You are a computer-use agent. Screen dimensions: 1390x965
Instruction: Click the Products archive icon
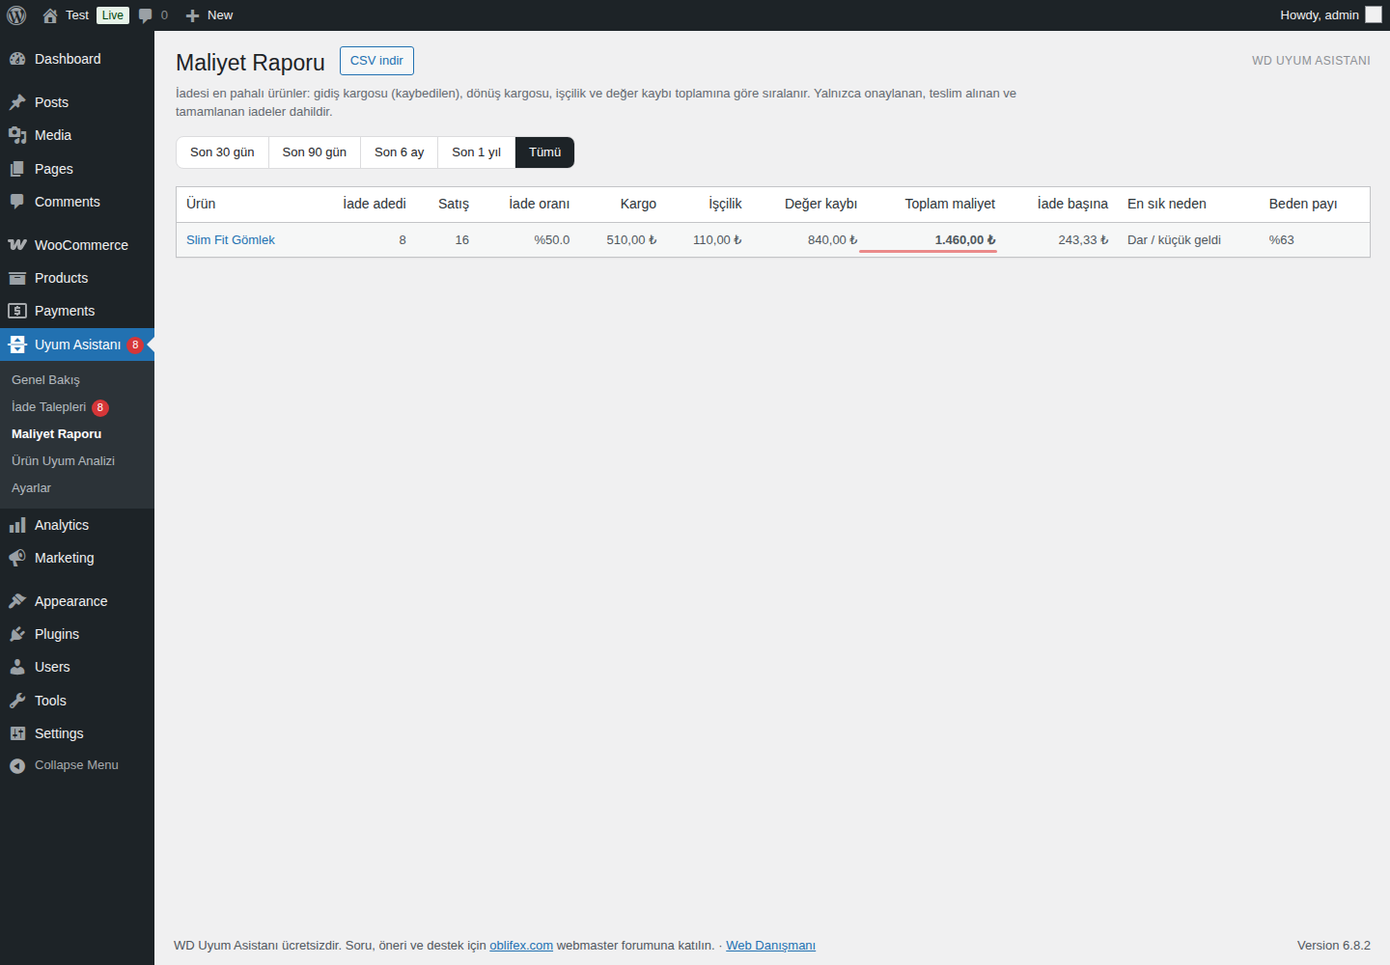17,278
